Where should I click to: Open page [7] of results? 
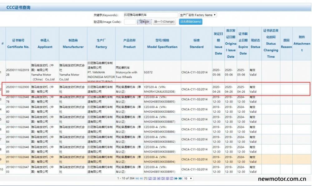coord(172,179)
